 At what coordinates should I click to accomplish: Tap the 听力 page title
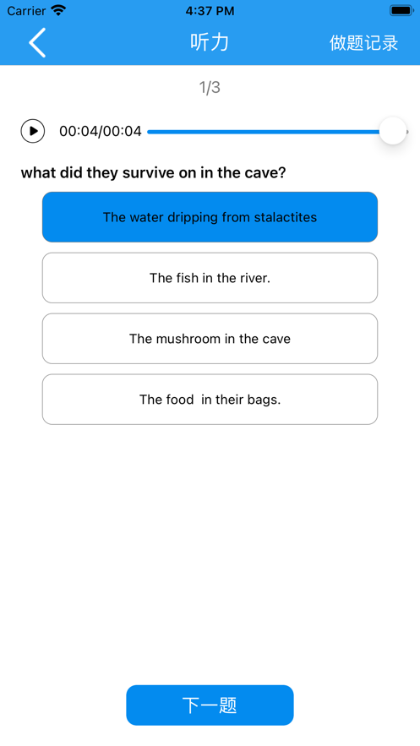210,42
